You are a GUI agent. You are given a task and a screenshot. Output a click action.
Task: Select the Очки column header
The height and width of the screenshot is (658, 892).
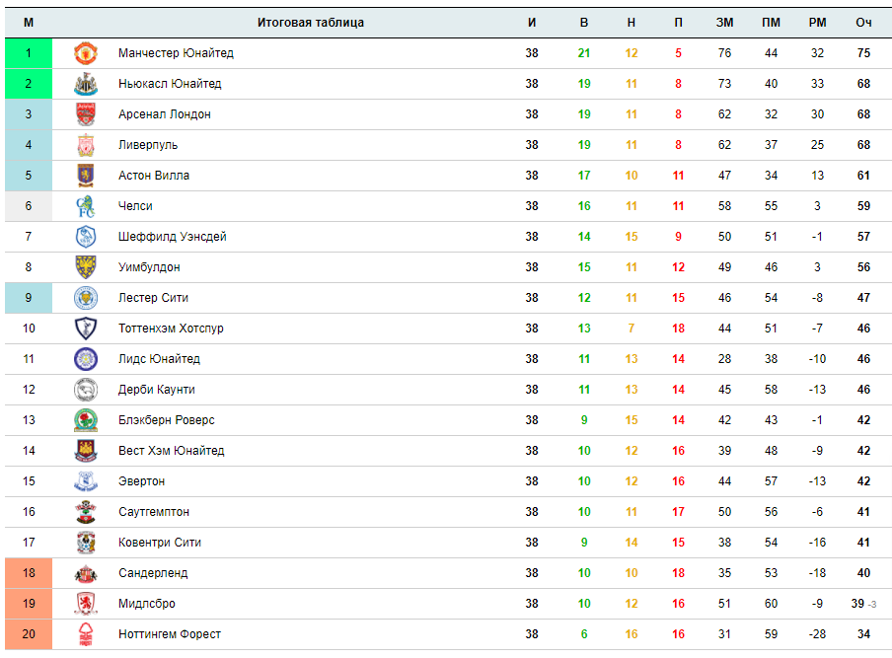[x=863, y=23]
